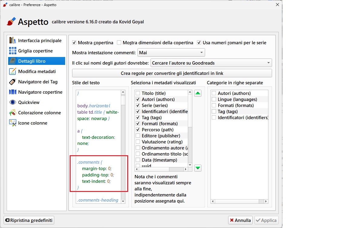Switch to Modifica metadati section
Screen dimensions: 349x228
tap(37, 72)
